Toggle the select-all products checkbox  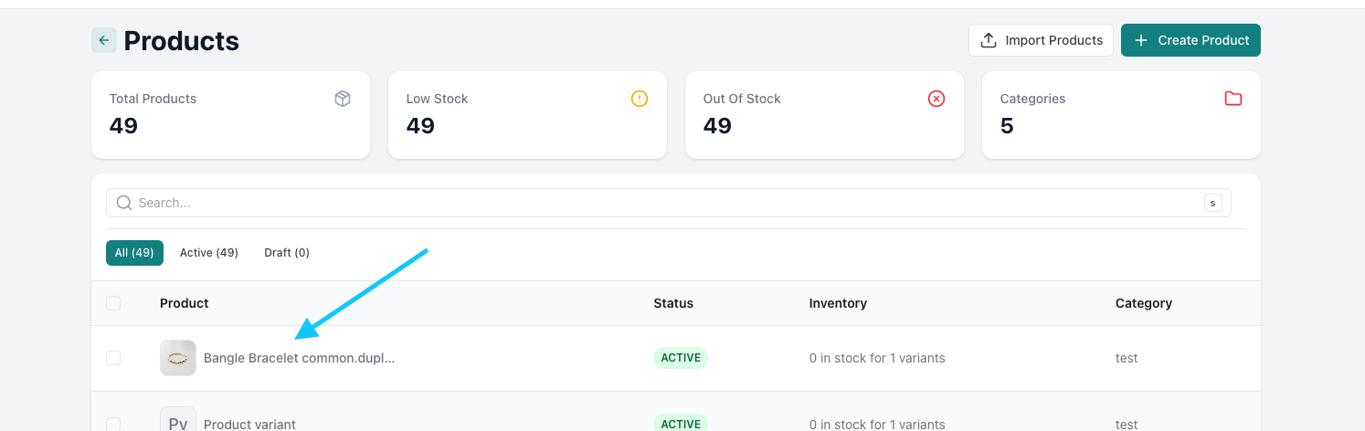pos(113,303)
